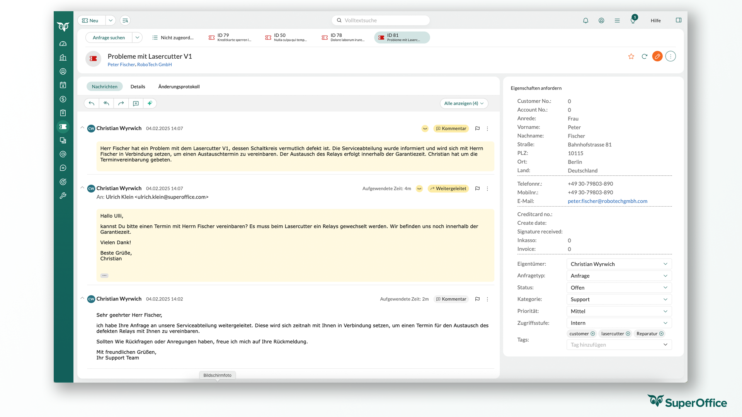The width and height of the screenshot is (742, 417).
Task: Open the Sale dollar icon in sidebar
Action: [63, 99]
